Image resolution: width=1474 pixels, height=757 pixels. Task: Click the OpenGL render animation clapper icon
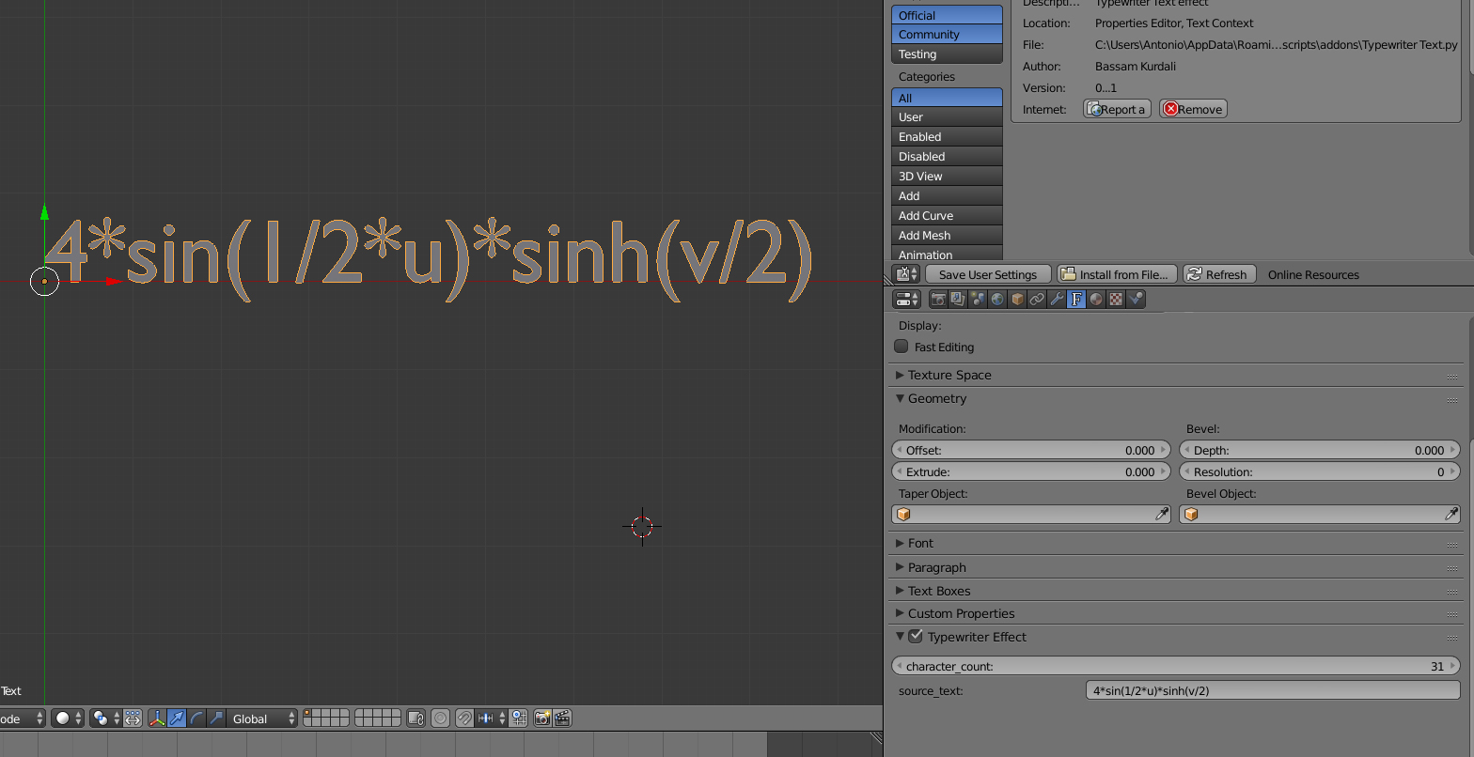coord(562,718)
